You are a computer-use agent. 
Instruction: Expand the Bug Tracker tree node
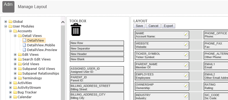point(10,92)
